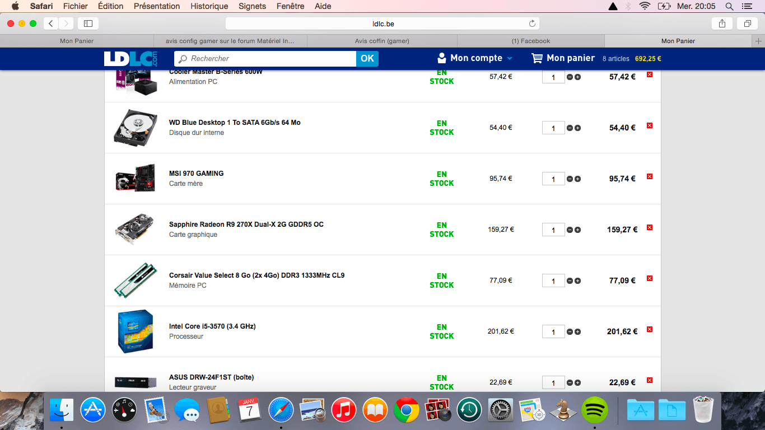Viewport: 765px width, 430px height.
Task: Decrease ASUS DRW-24F1ST quantity
Action: click(x=570, y=383)
